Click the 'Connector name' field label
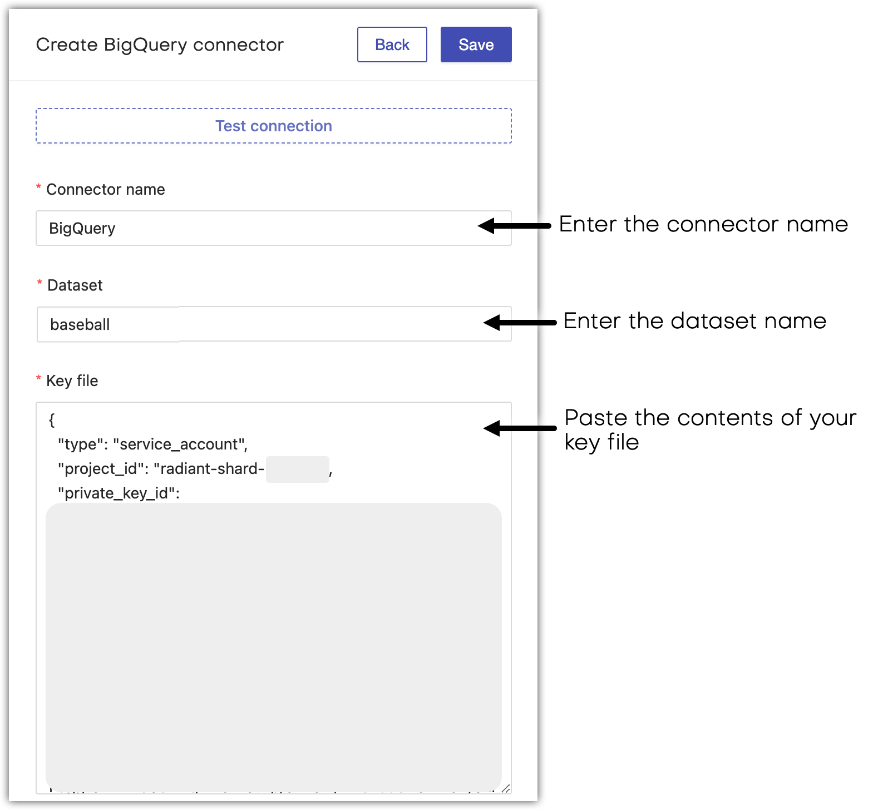This screenshot has width=878, height=810. 106,189
